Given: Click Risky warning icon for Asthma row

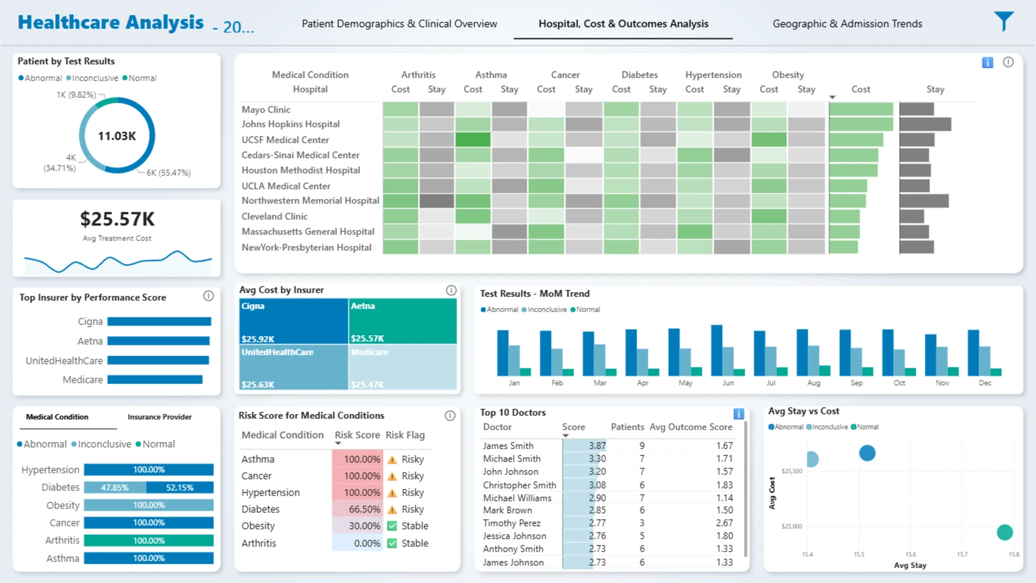Looking at the screenshot, I should point(392,459).
